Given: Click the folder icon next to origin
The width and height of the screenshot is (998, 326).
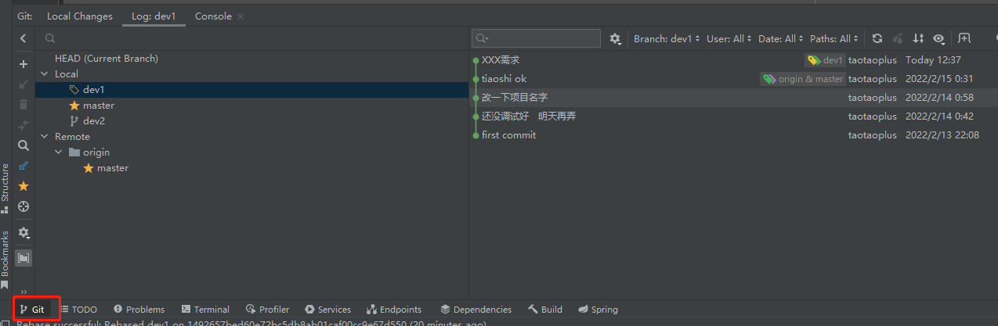Looking at the screenshot, I should (x=74, y=152).
